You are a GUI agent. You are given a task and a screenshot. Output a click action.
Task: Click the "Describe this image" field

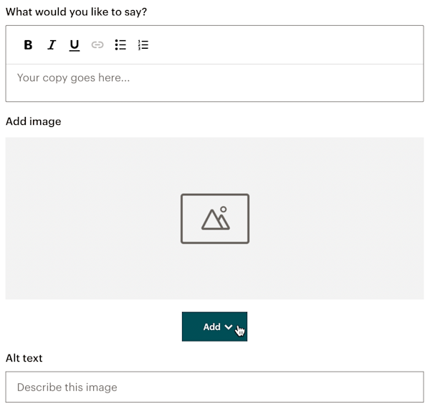tap(214, 387)
